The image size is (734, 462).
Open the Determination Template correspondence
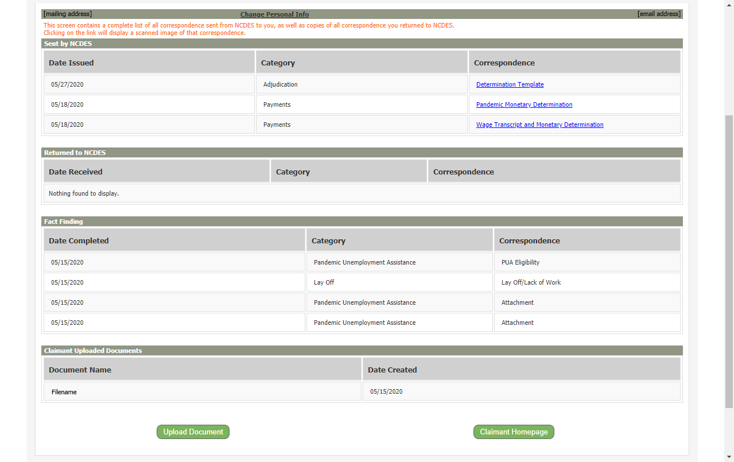[x=510, y=84]
